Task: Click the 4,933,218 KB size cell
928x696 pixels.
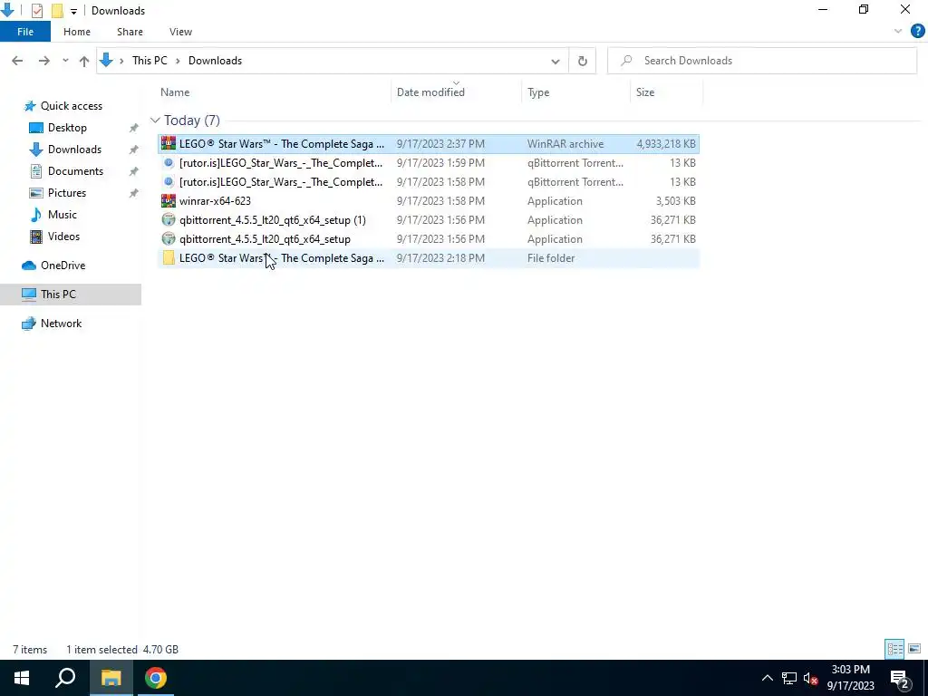Action: point(666,144)
